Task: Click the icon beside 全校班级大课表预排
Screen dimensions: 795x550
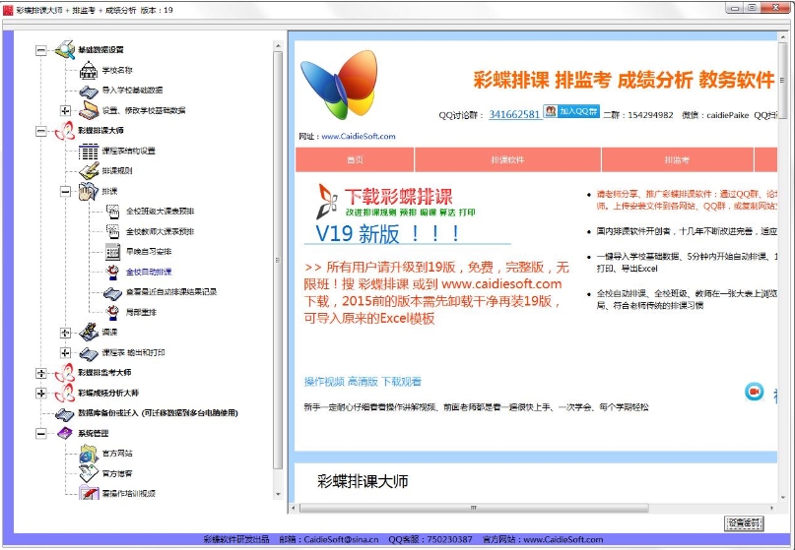Action: point(112,212)
